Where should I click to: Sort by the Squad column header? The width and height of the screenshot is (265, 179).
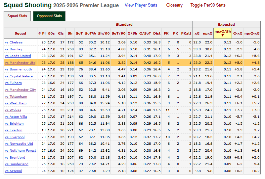[20, 33]
